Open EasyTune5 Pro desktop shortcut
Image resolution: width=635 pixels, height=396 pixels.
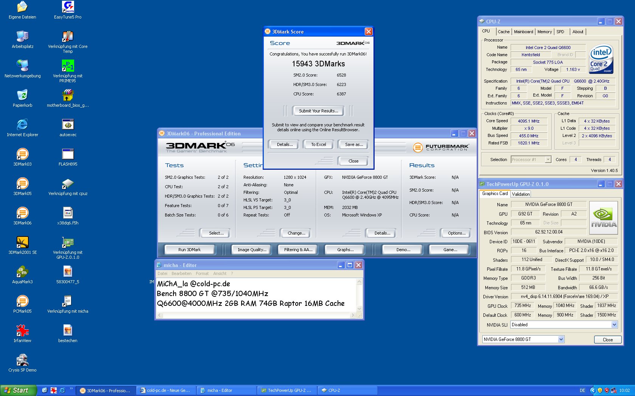pyautogui.click(x=68, y=10)
